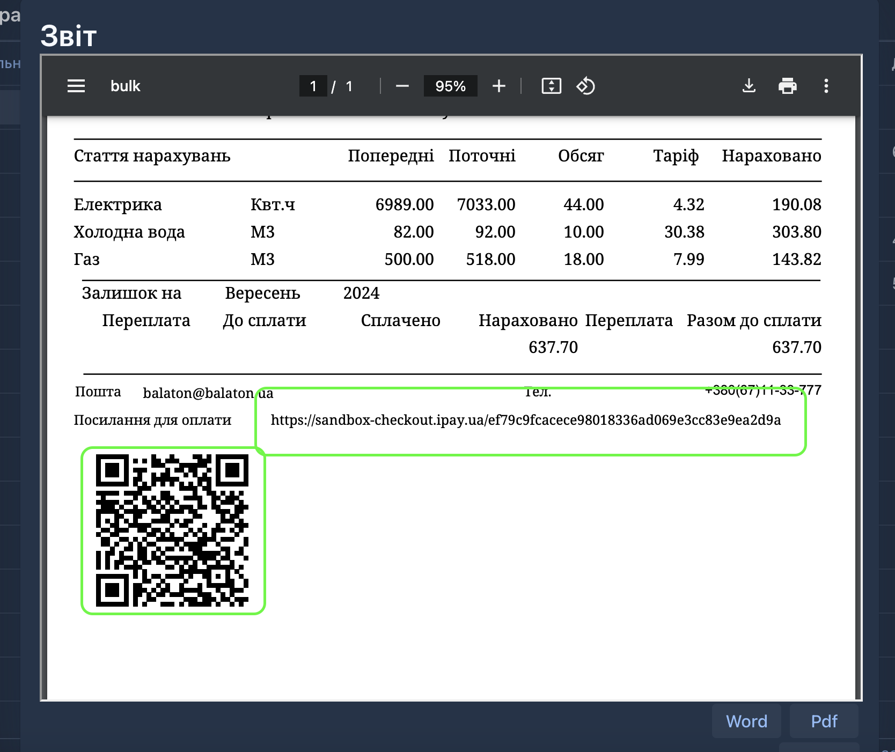Click the 'Разом до сплати' label
This screenshot has width=895, height=752.
point(754,320)
